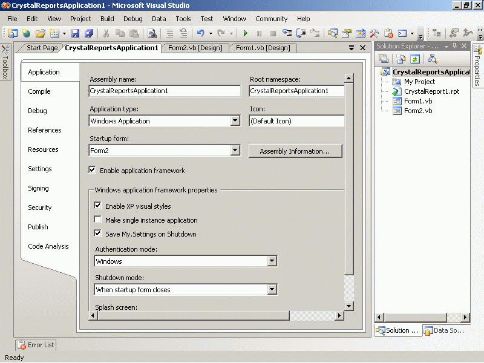Open the active document tabs list dropdown
The image size is (484, 363).
click(x=352, y=48)
